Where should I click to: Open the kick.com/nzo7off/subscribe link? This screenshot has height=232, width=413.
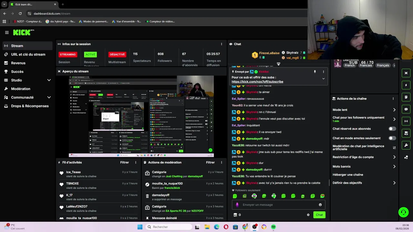pos(257,82)
